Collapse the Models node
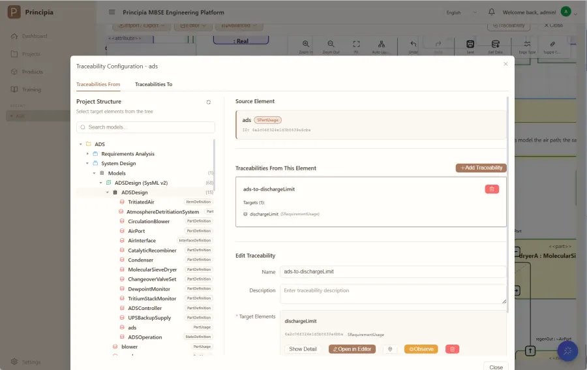The width and height of the screenshot is (587, 370). tap(94, 173)
